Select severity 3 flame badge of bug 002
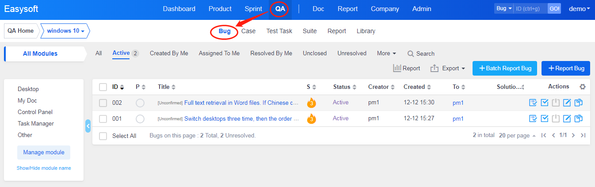The image size is (595, 187). coord(312,103)
